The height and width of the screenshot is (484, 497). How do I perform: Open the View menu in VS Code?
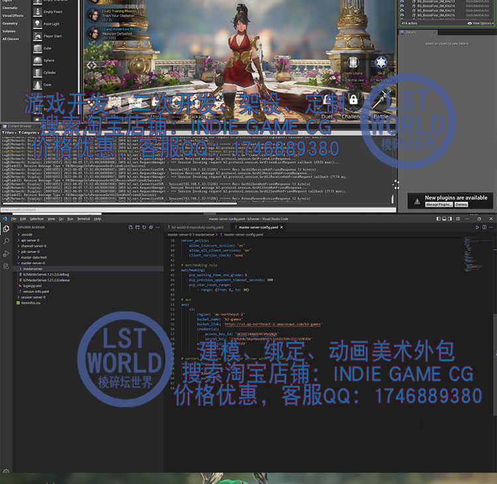[51, 219]
